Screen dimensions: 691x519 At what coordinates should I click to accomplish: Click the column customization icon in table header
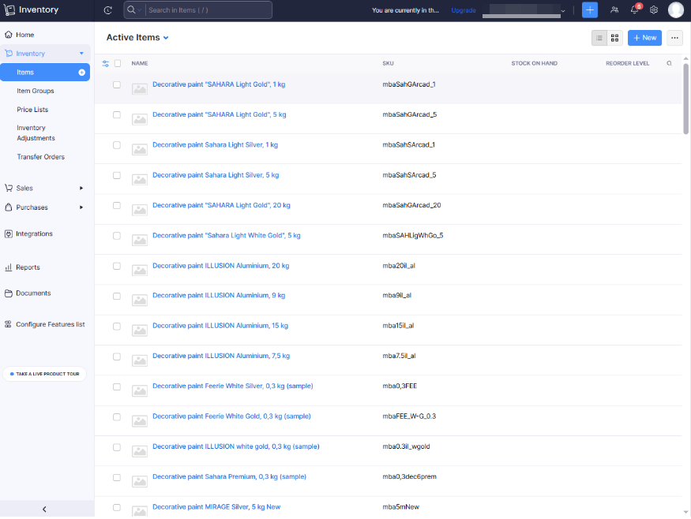tap(106, 63)
